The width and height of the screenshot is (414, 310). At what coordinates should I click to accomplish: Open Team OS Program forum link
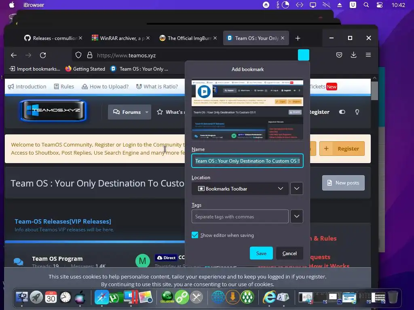point(57,259)
